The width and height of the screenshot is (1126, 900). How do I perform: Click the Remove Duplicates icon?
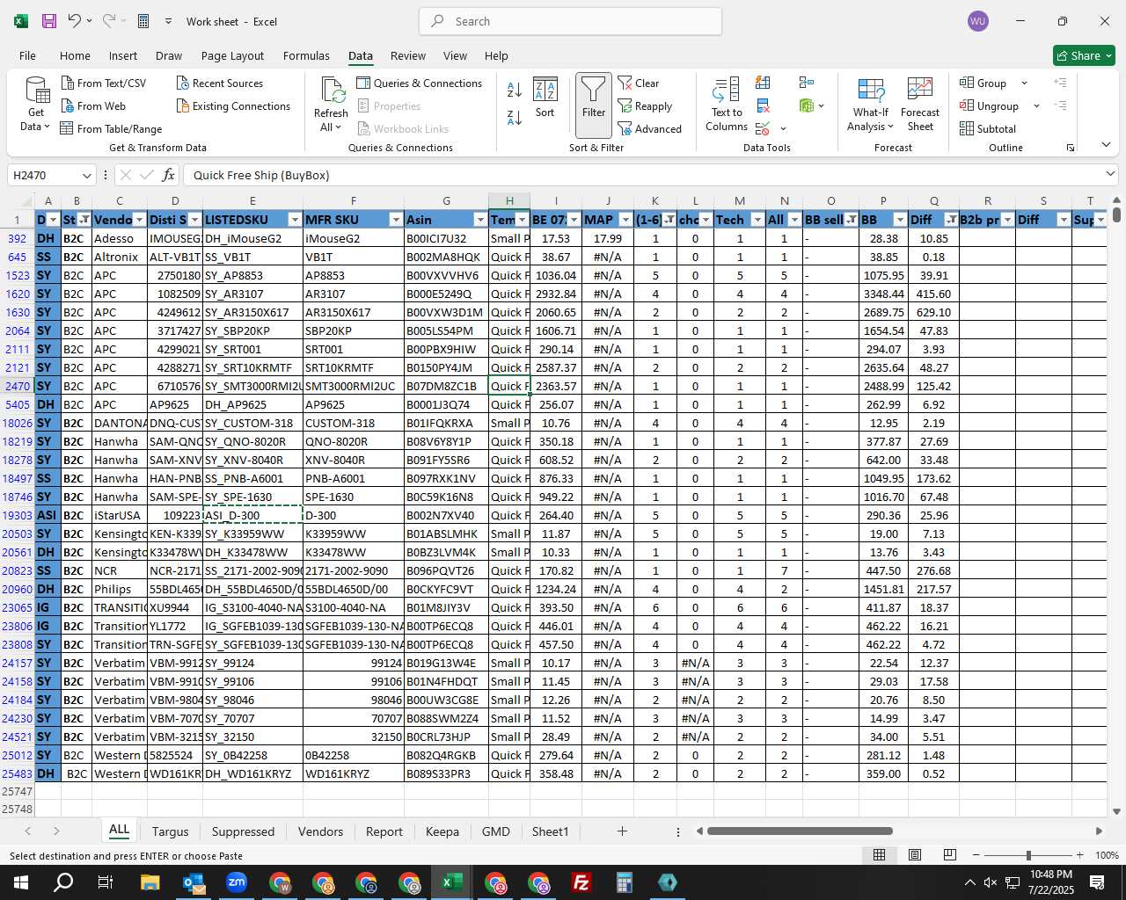pyautogui.click(x=763, y=105)
